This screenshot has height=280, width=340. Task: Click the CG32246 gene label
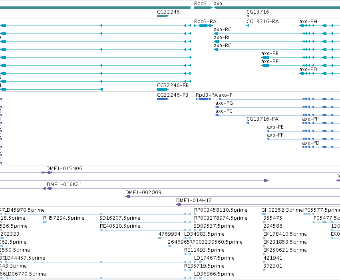168,12
